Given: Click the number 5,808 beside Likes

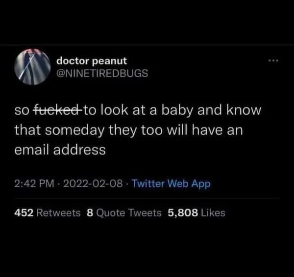Looking at the screenshot, I should pos(182,213).
